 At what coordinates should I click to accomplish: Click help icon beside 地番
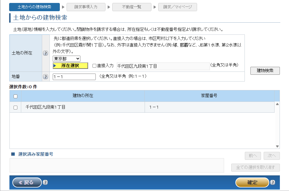pos(45,77)
